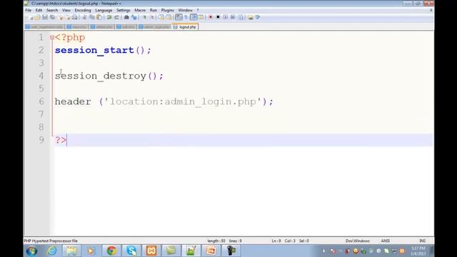Open Windows Explorer from the taskbar
The width and height of the screenshot is (457, 257).
pyautogui.click(x=71, y=251)
